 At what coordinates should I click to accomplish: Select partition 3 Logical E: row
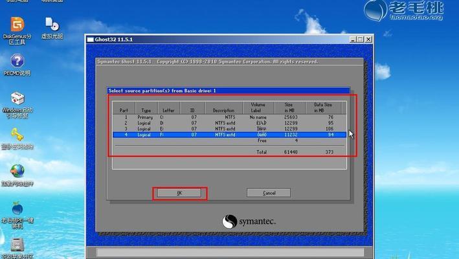(229, 129)
